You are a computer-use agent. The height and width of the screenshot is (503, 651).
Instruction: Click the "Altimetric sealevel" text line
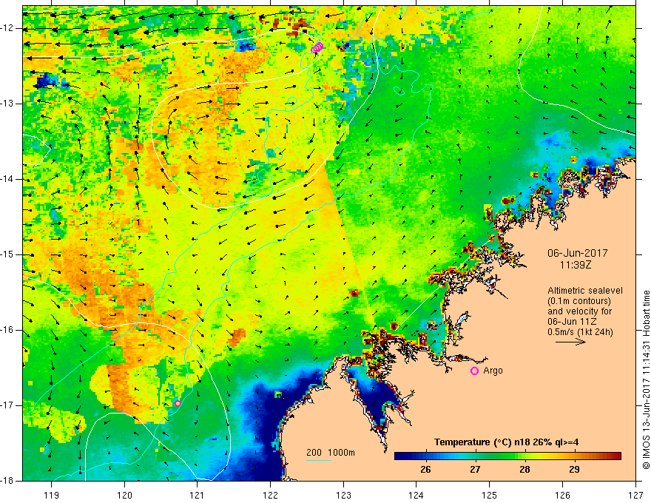pyautogui.click(x=585, y=291)
